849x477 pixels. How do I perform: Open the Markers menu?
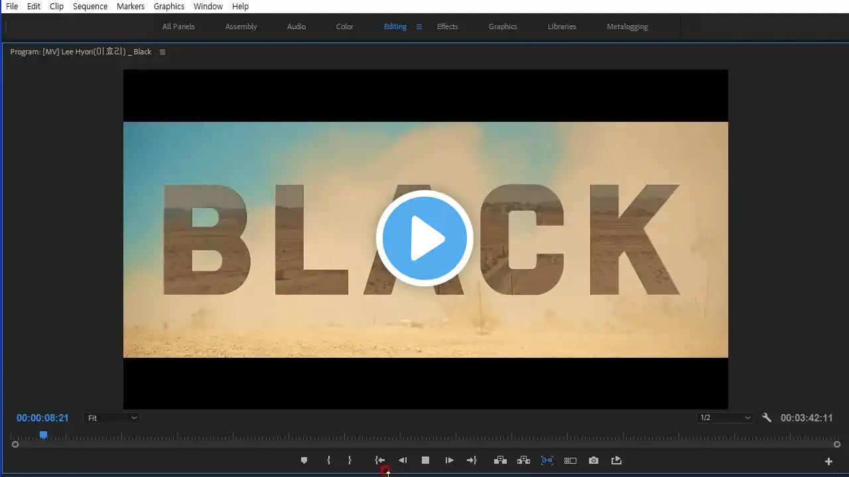click(x=131, y=6)
